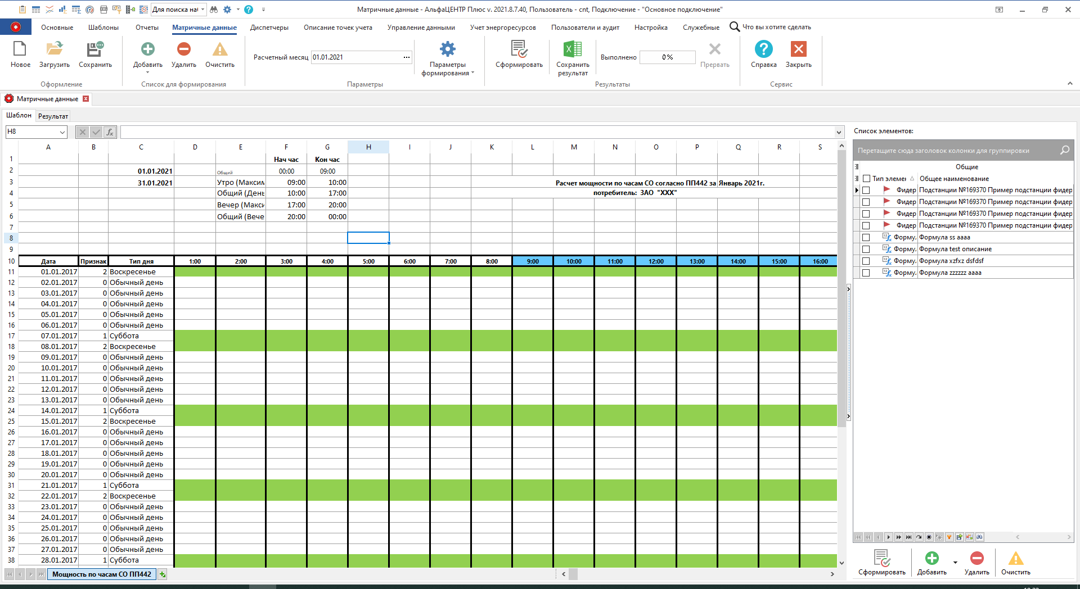This screenshot has width=1080, height=589.
Task: Check the first Фидер Подстанции №169370 row
Action: (x=866, y=190)
